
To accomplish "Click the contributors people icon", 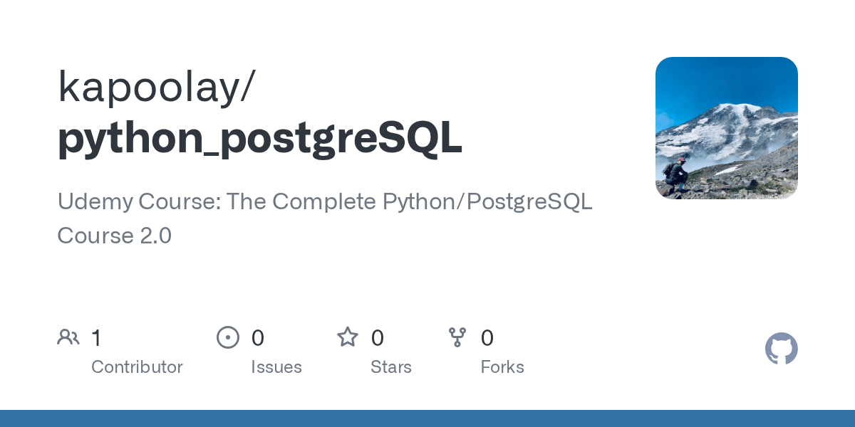I will (x=68, y=337).
